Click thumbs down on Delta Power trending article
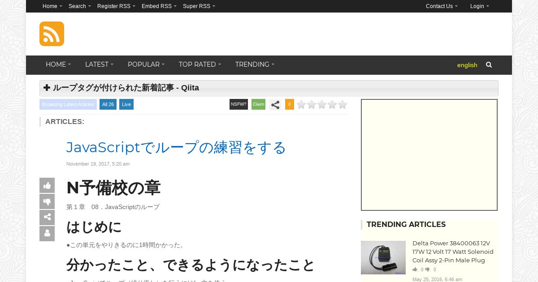Screen dimensions: 538x282 pyautogui.click(x=428, y=269)
